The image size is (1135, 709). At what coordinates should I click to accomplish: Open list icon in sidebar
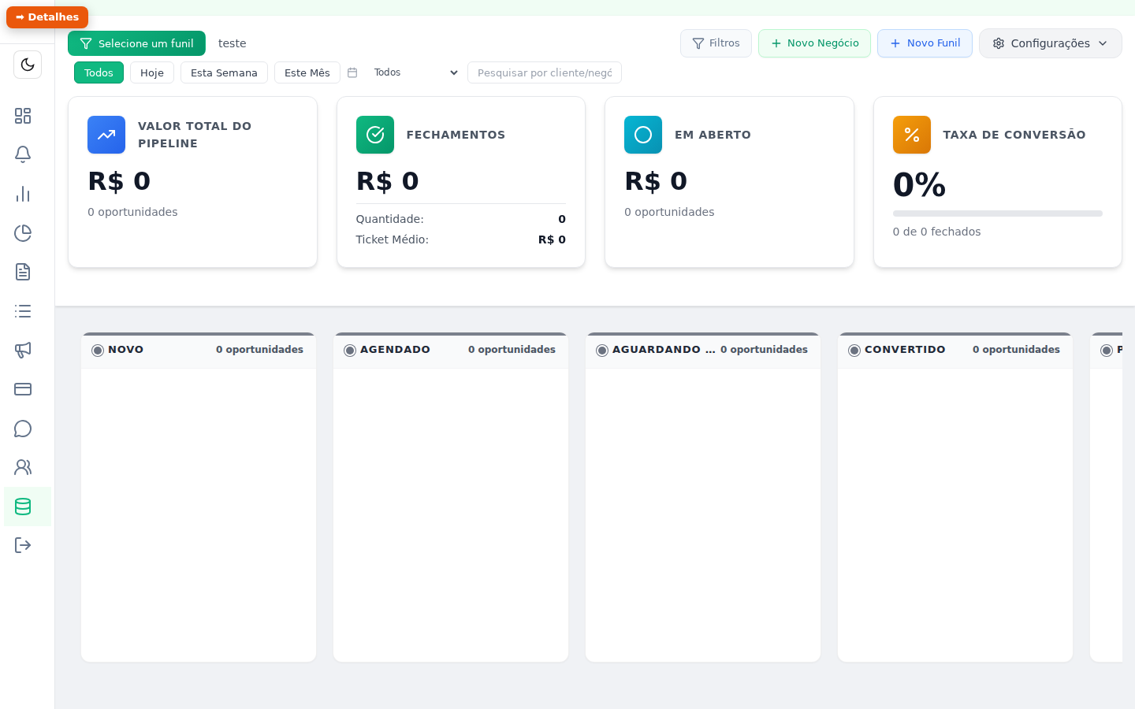[x=23, y=311]
